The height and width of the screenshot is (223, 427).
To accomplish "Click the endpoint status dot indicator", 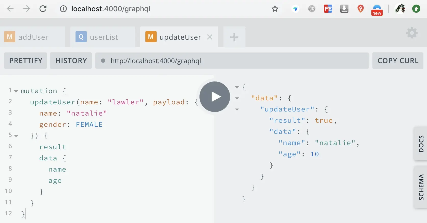I will 103,61.
